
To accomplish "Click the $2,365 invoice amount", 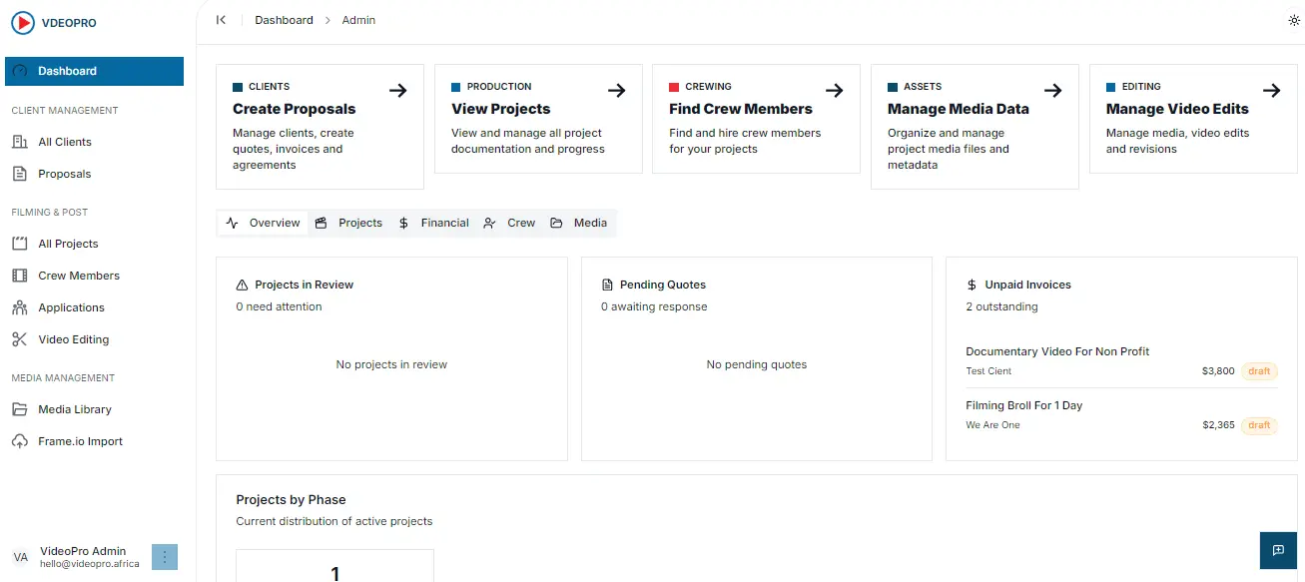I will [x=1218, y=425].
